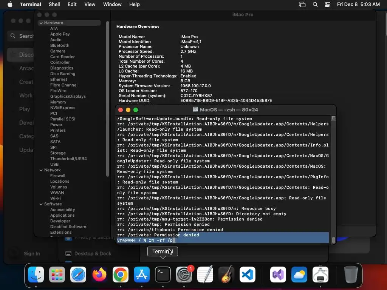Click Sign In in the background window

(32, 253)
